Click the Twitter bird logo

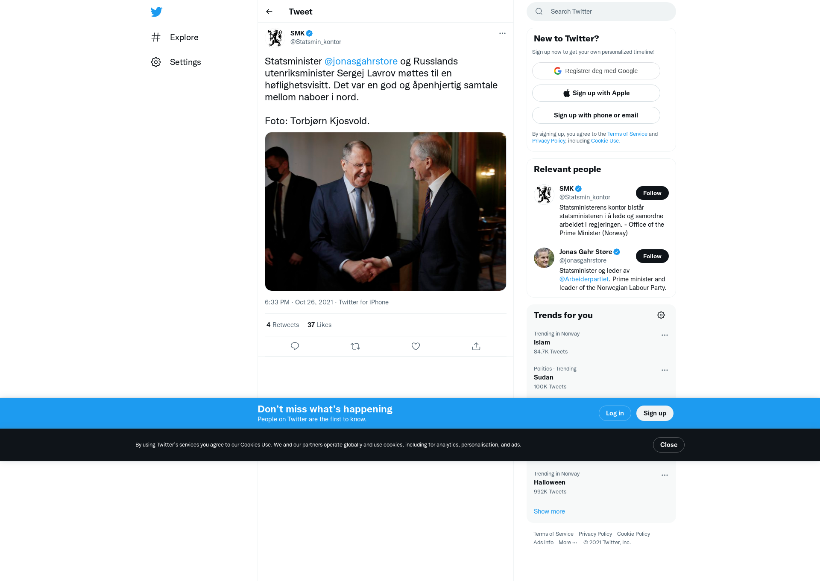click(x=156, y=12)
